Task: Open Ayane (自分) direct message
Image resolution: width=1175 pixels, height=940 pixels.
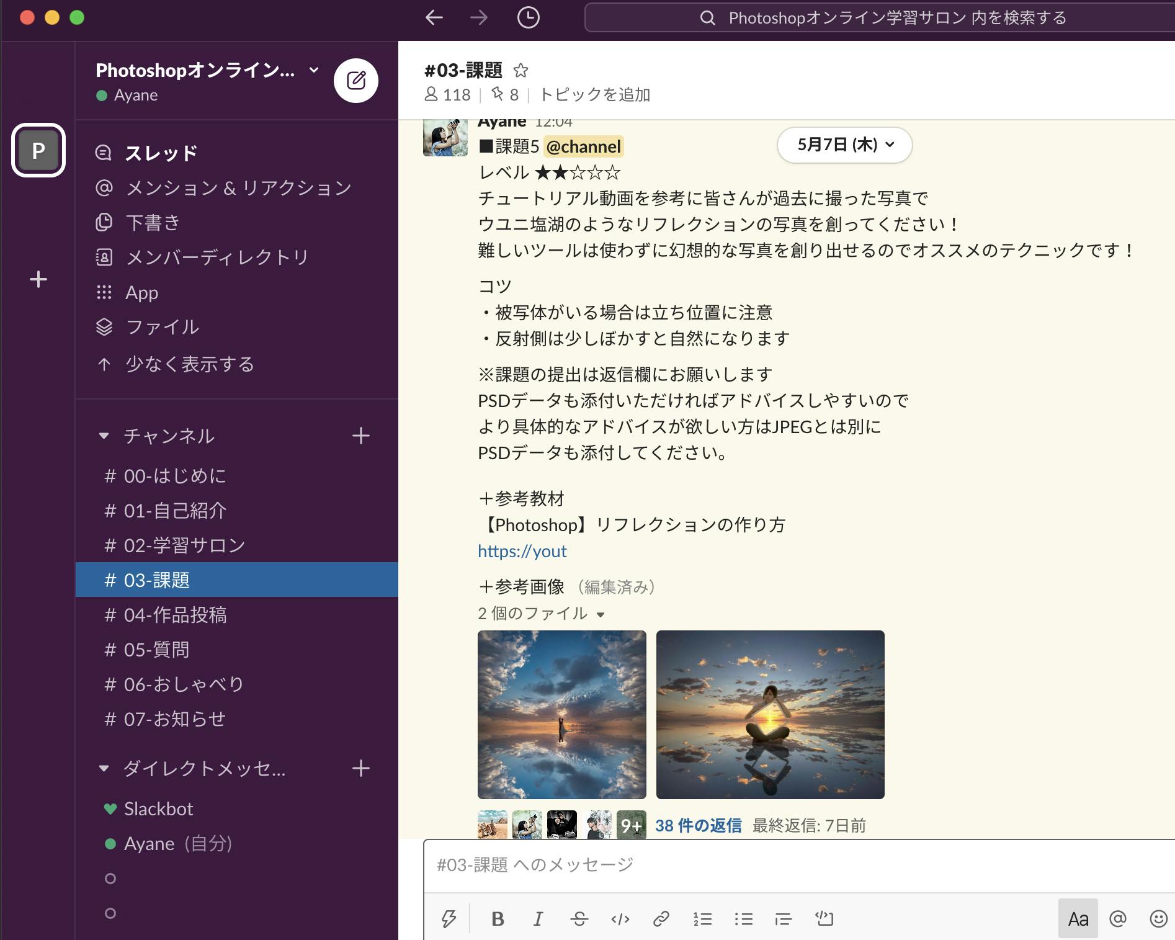Action: 236,844
